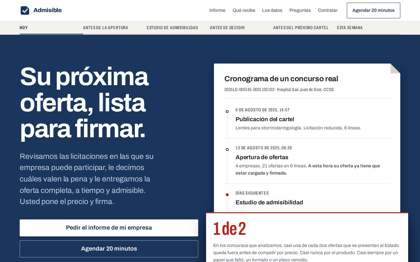Click the date 13 de agosto de 2025, 08:30
This screenshot has height=262, width=420.
pos(264,148)
